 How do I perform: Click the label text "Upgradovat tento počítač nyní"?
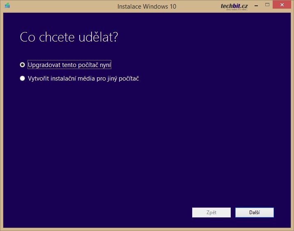[x=69, y=65]
